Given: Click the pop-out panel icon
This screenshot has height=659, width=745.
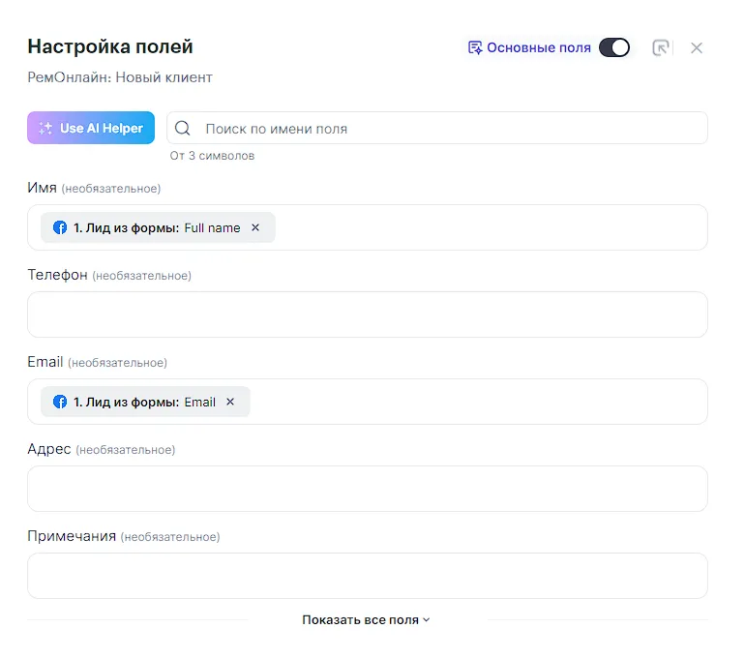Looking at the screenshot, I should point(661,47).
